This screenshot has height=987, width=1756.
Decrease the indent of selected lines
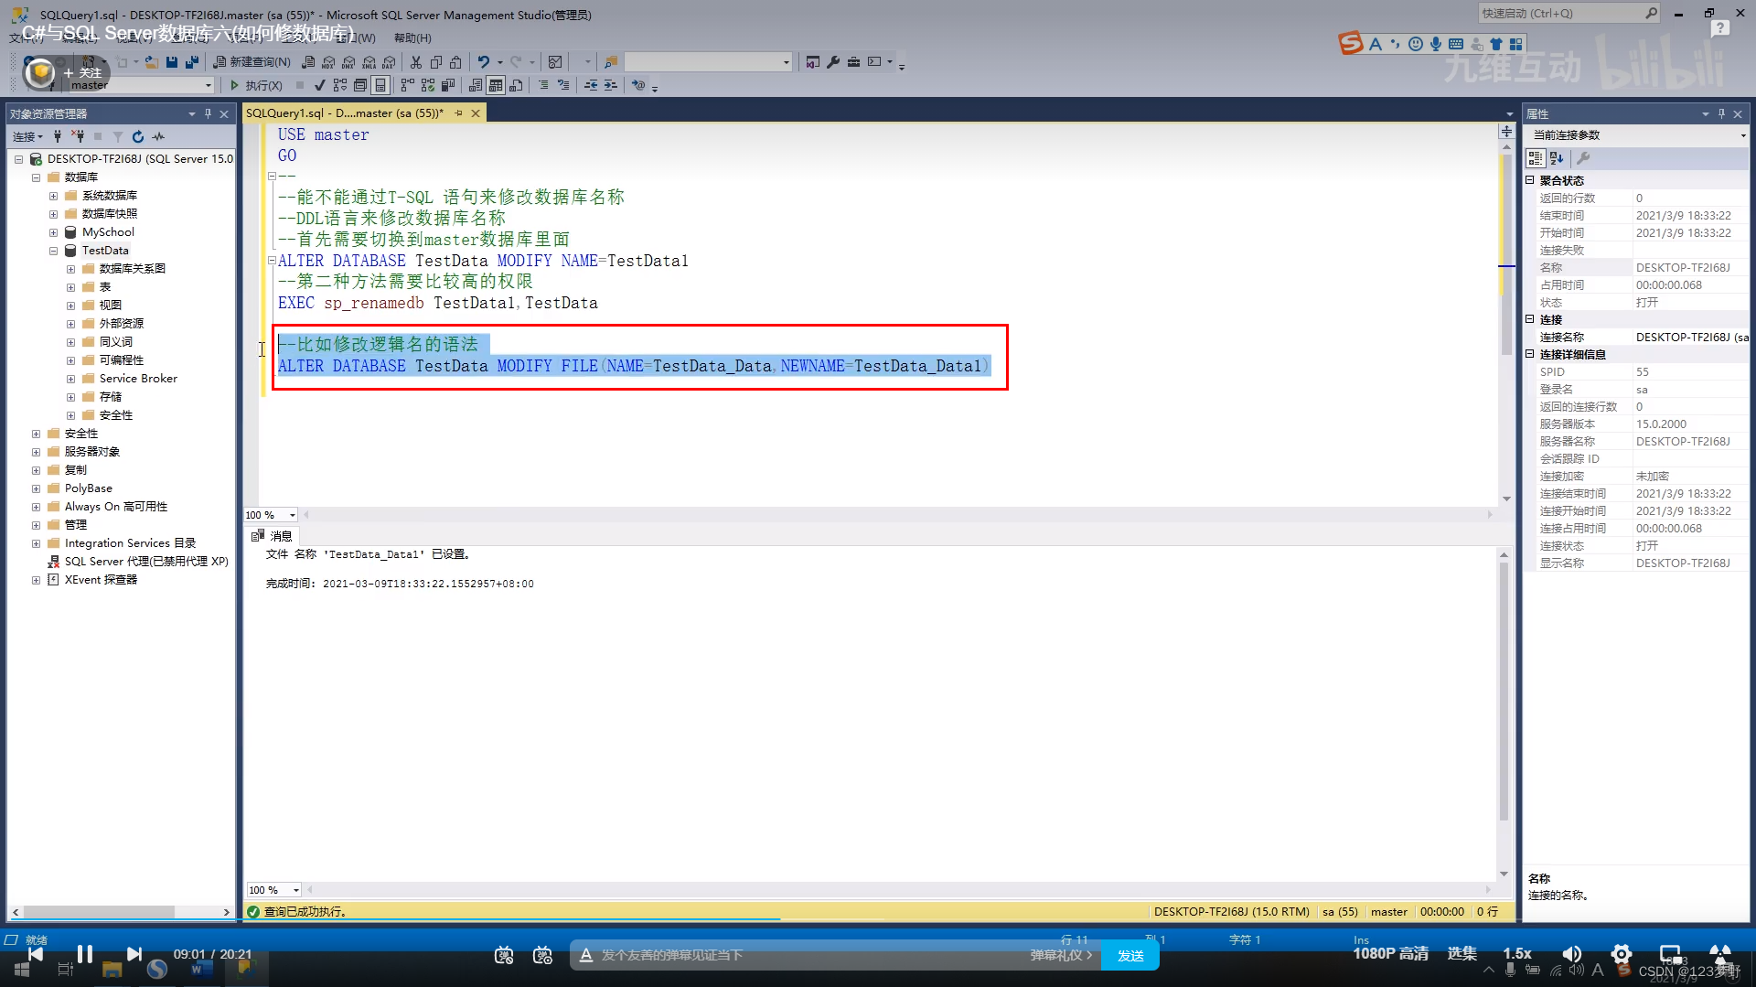[x=591, y=85]
